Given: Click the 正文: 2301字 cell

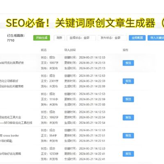Looking at the screenshot, I should 50,81.
